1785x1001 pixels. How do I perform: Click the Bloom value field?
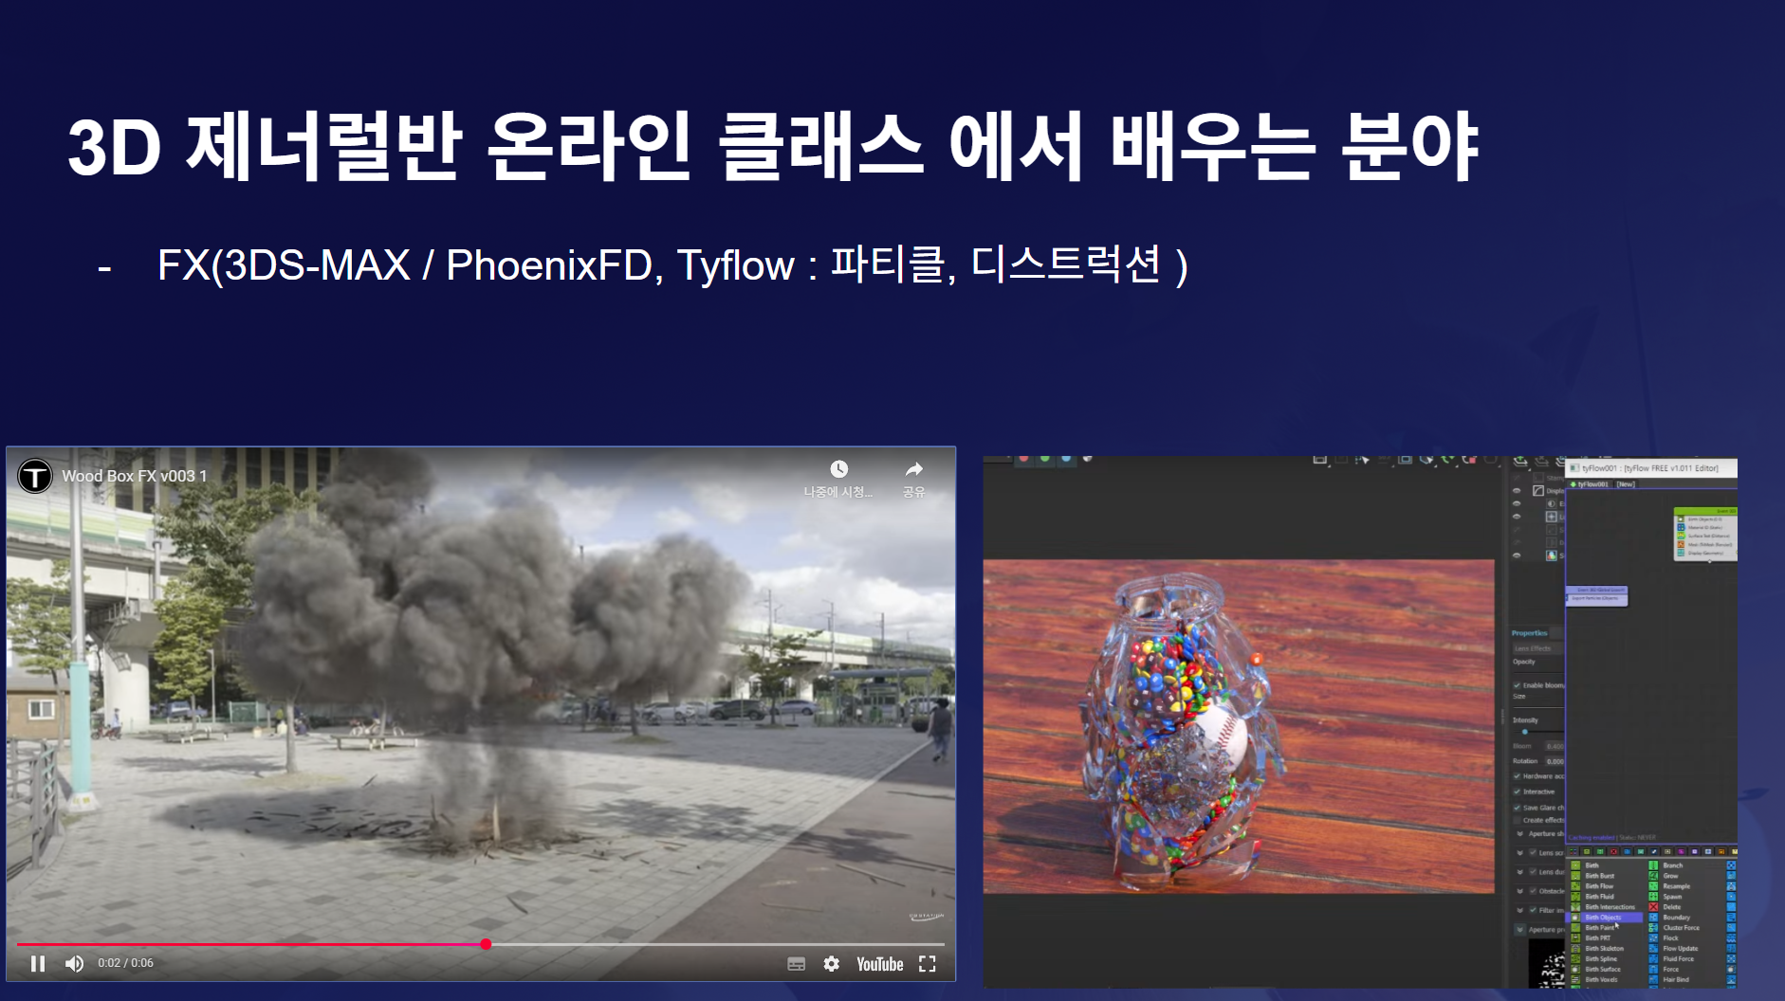(x=1555, y=746)
